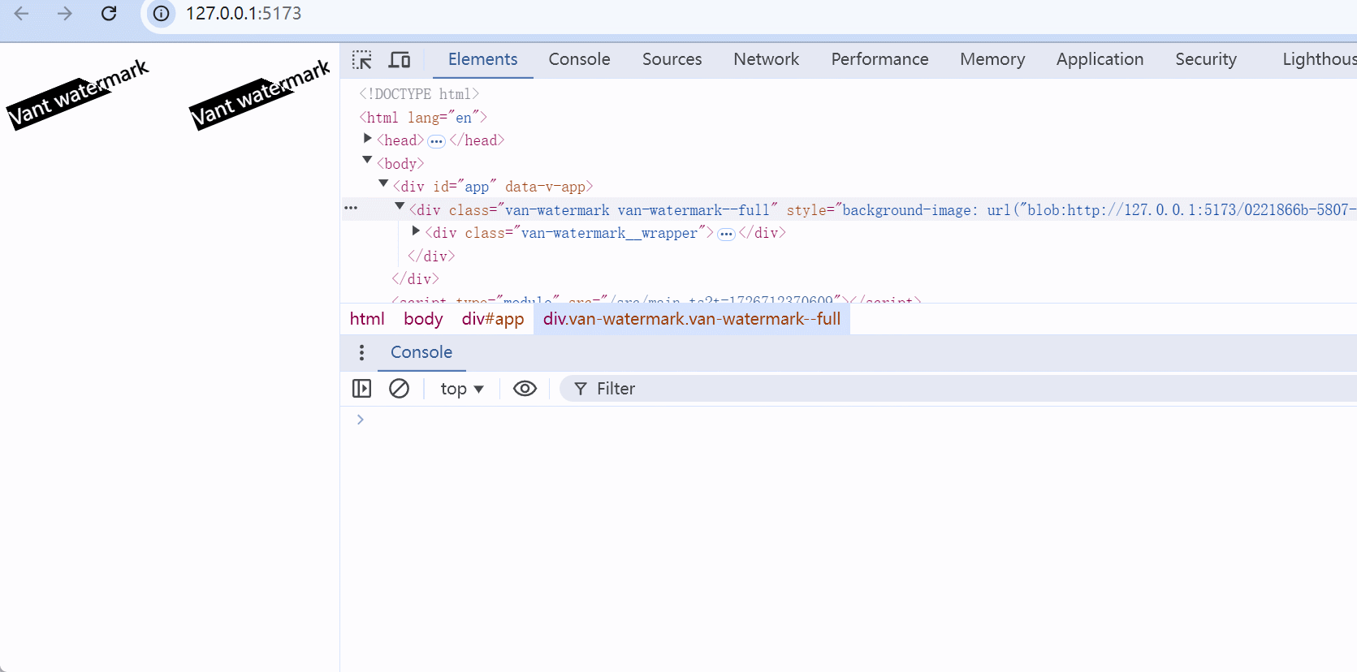The width and height of the screenshot is (1357, 672).
Task: Select the div#app breadcrumb
Action: pyautogui.click(x=493, y=319)
